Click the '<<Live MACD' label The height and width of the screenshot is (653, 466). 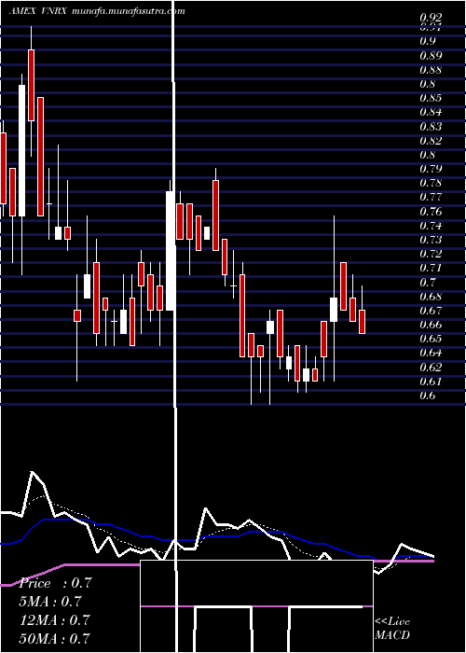coord(392,629)
